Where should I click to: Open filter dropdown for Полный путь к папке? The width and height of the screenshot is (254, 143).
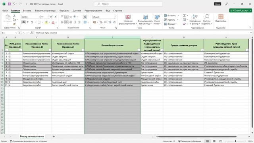[x=139, y=50]
